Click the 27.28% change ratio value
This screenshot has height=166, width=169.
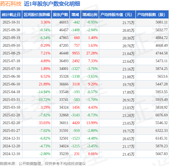pos(92,53)
